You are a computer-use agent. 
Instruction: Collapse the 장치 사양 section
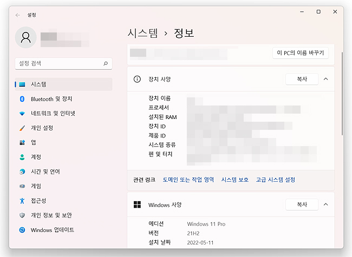[325, 79]
